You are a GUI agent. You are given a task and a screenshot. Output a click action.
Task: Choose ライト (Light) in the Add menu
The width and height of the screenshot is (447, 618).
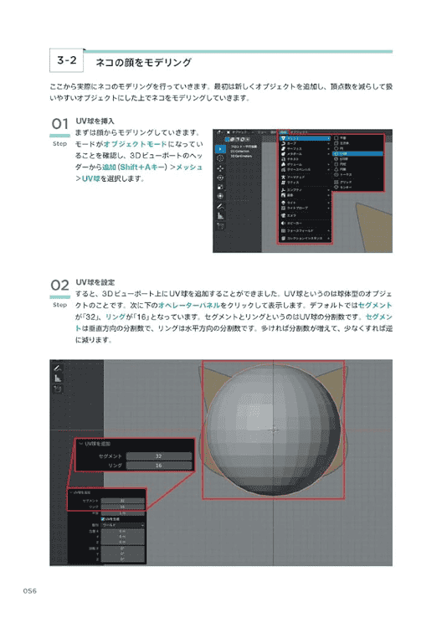point(305,203)
